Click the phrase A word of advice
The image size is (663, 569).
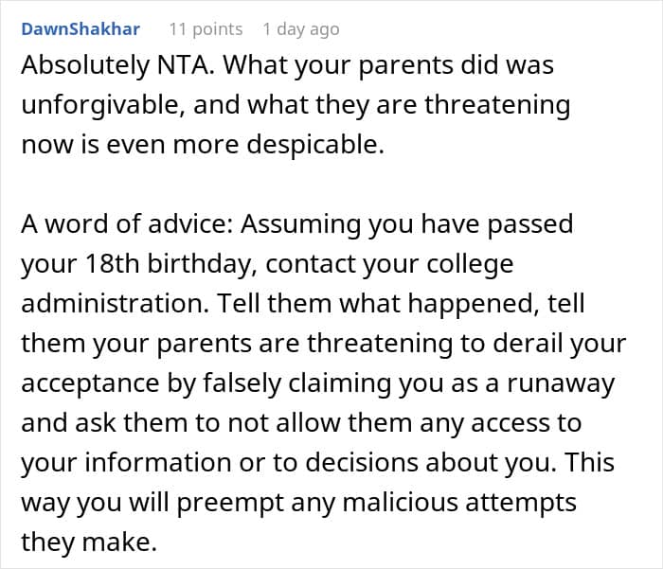(127, 223)
